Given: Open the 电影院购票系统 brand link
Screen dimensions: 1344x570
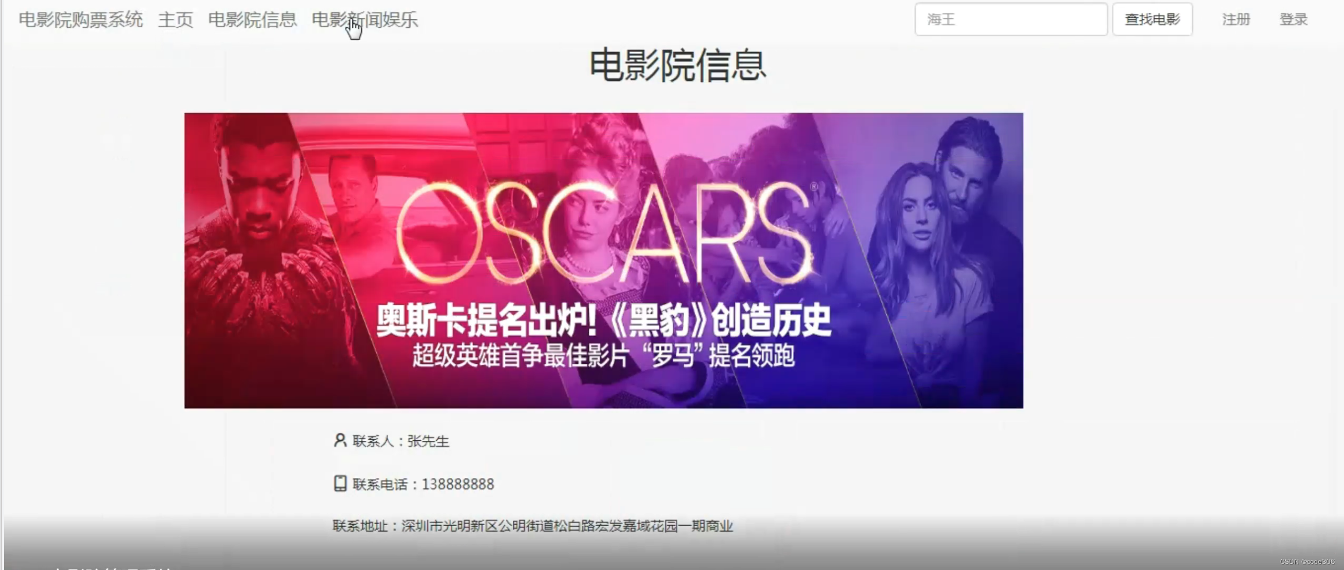Looking at the screenshot, I should 81,20.
